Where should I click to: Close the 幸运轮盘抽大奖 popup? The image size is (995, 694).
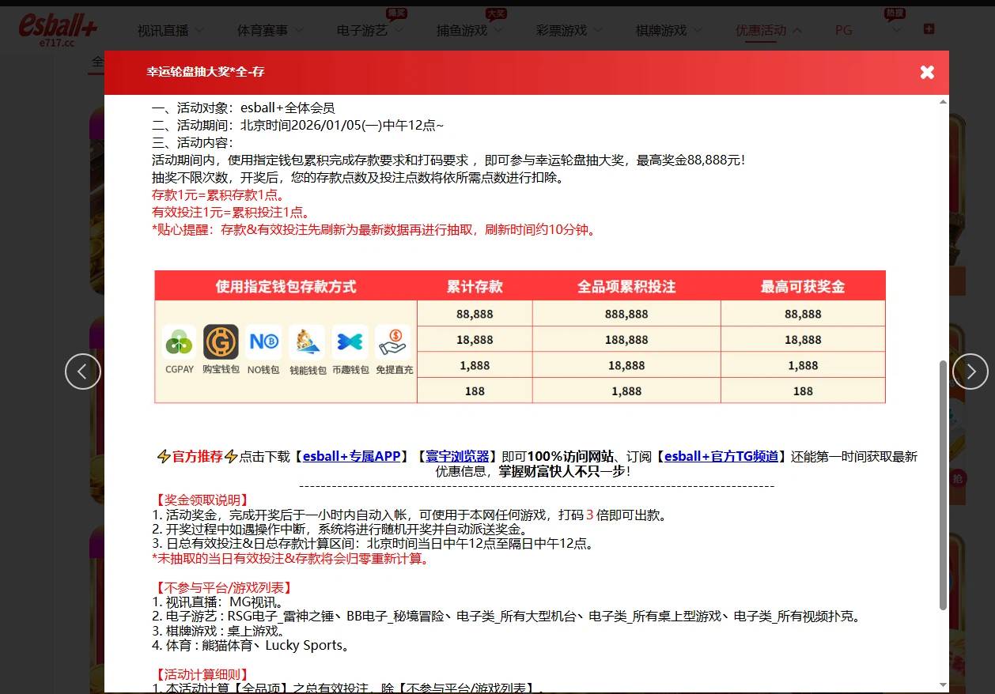(x=927, y=72)
